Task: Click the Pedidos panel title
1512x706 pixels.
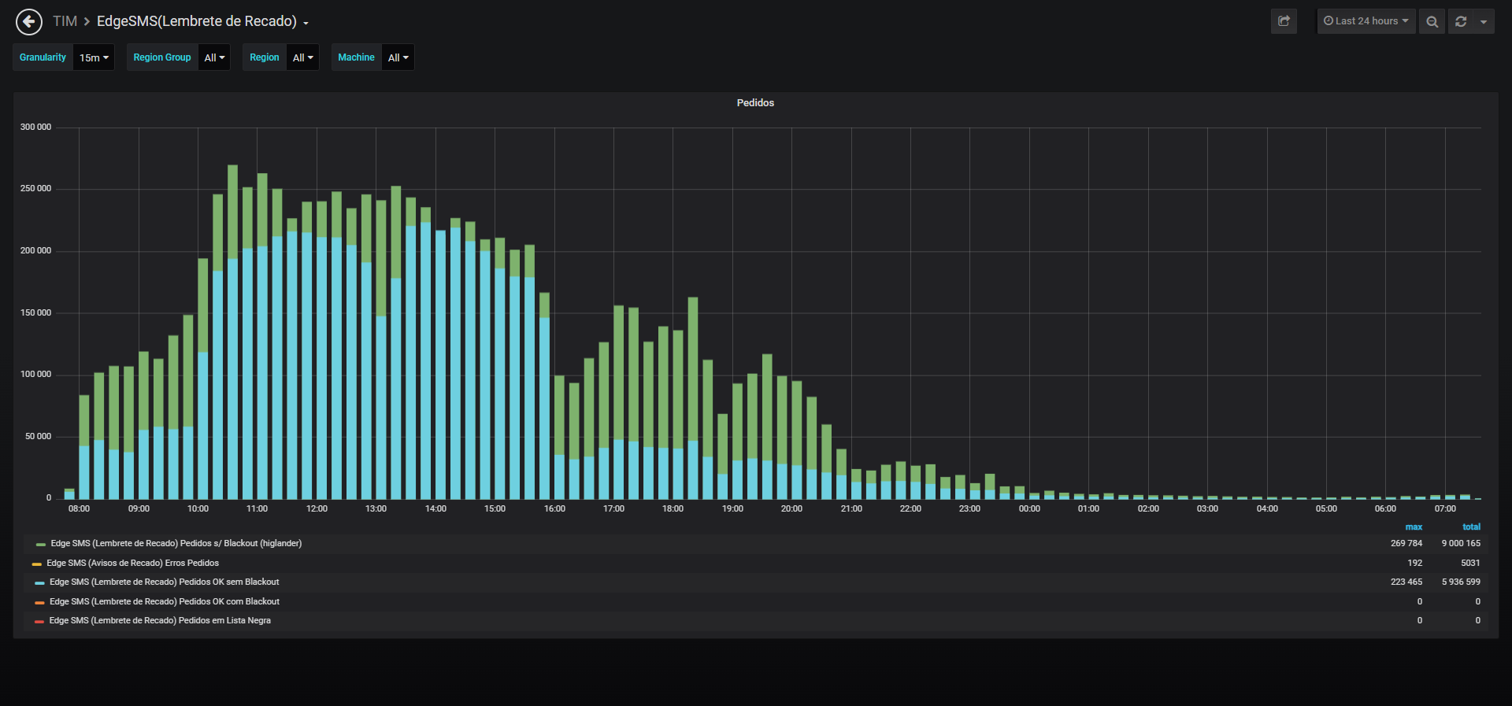Action: [x=755, y=102]
